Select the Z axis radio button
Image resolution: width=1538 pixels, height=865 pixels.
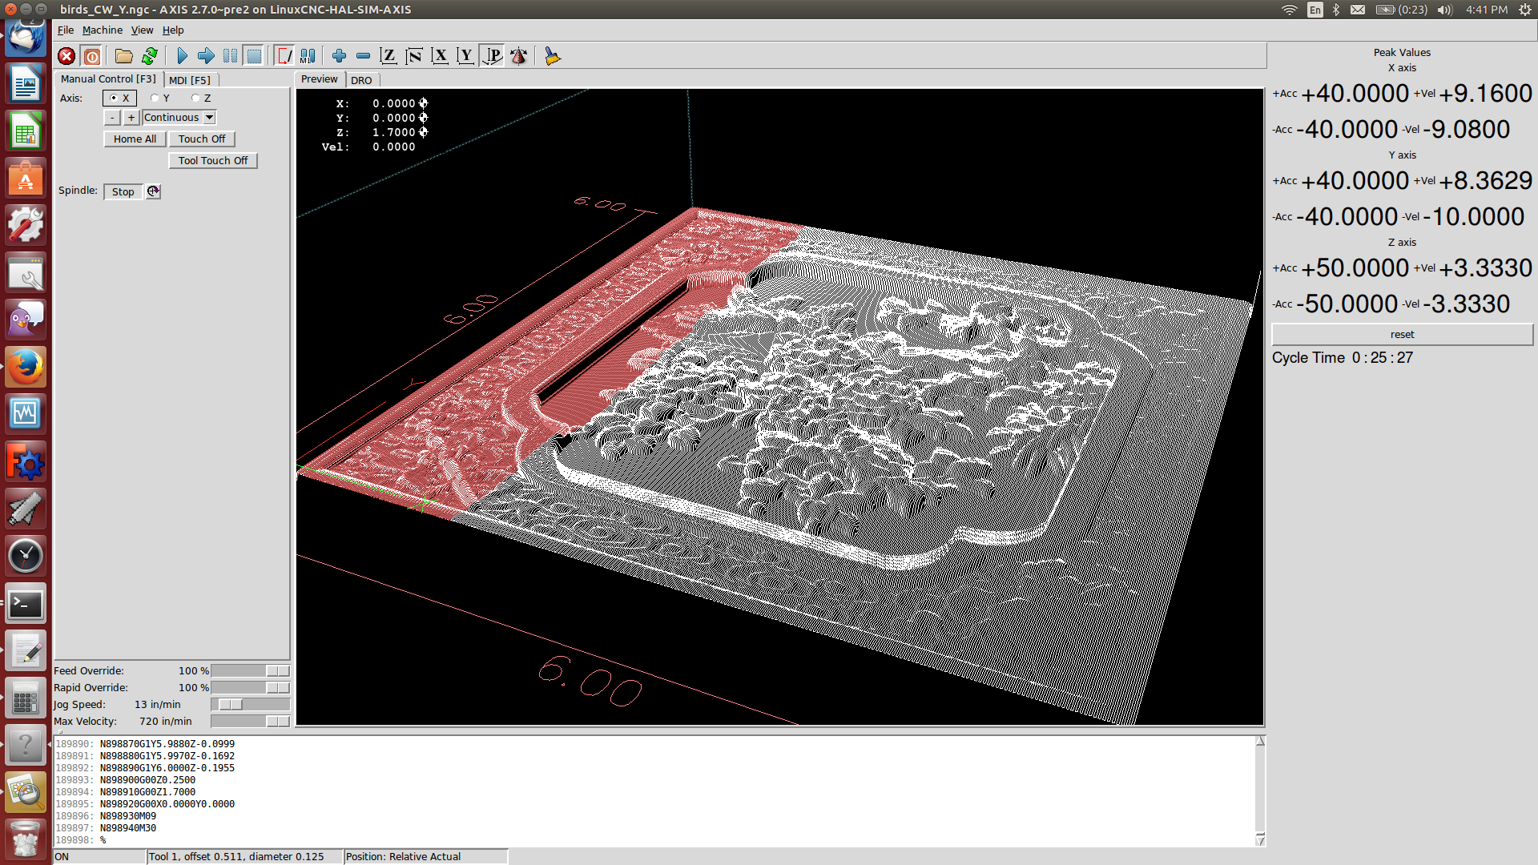[x=195, y=99]
